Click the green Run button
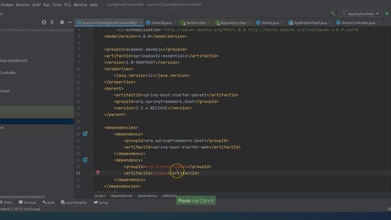Screen dimensions: 391x220 coord(387,13)
